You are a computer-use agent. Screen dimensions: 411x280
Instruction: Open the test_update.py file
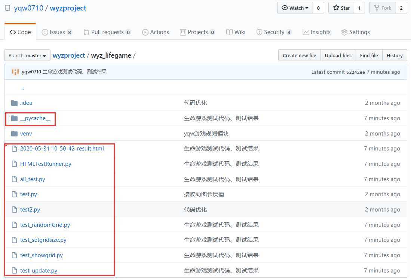39,271
